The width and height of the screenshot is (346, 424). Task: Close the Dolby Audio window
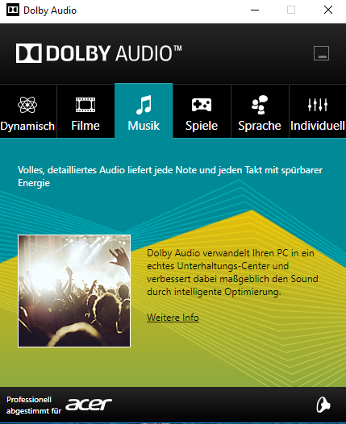(328, 10)
